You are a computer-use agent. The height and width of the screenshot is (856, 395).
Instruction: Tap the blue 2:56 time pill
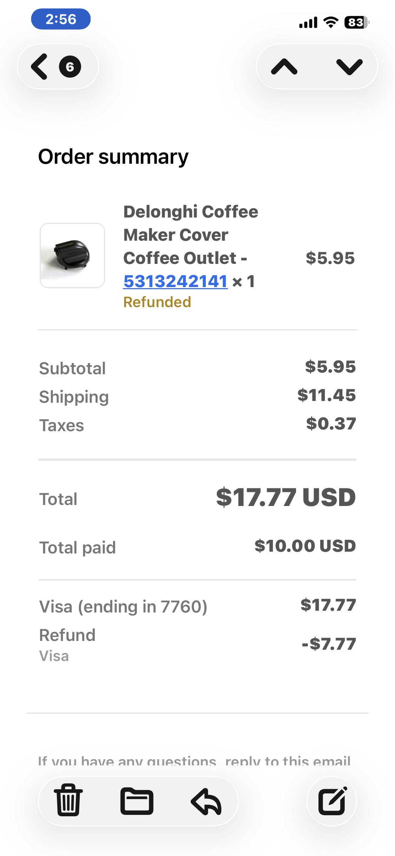61,19
